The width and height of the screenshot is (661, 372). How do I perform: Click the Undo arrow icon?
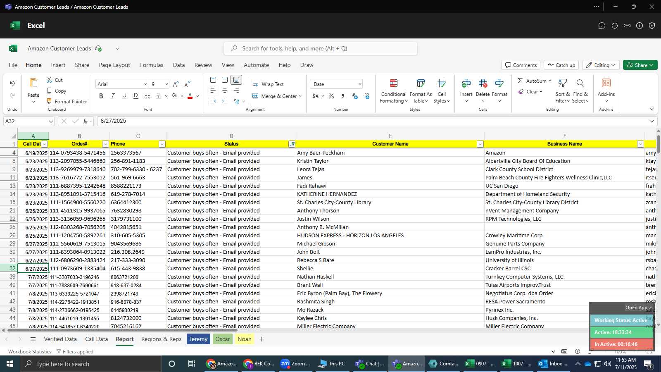pyautogui.click(x=12, y=83)
